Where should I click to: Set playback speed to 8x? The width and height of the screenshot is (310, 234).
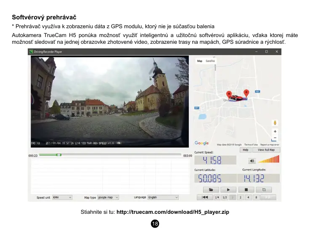click(x=256, y=197)
